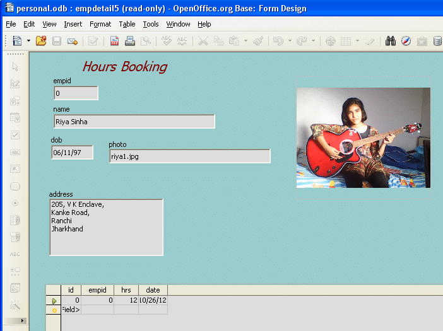Select the current record row marker
Viewport: 443px width, 331px height.
(54, 301)
